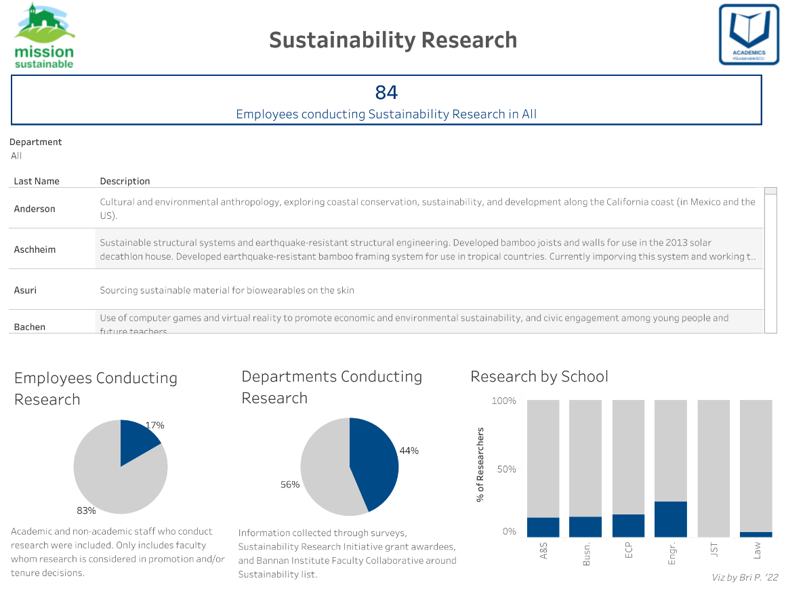
Task: Select the Anderson row
Action: [x=35, y=209]
